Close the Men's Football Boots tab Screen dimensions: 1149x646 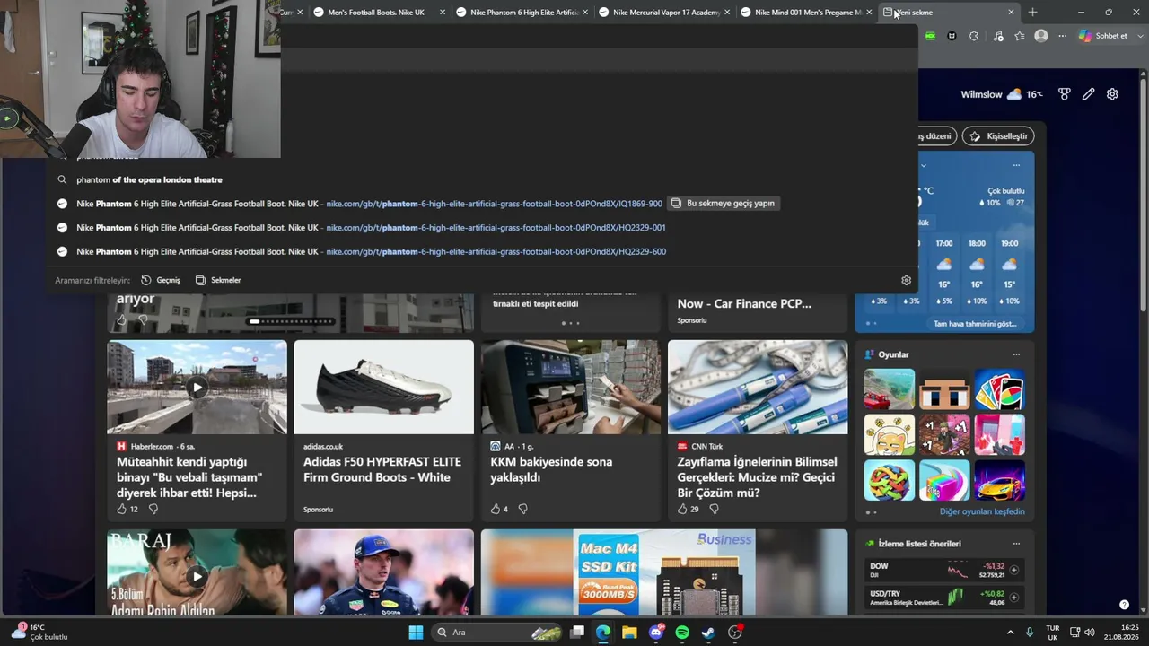[x=442, y=13]
